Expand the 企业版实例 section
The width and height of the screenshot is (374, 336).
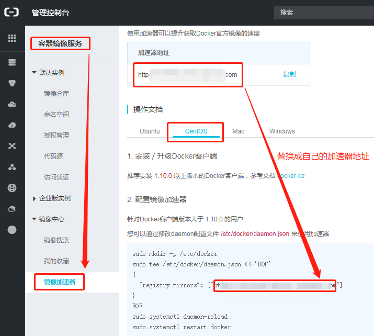coord(35,198)
